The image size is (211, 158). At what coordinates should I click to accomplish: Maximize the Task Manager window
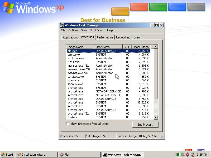point(156,25)
